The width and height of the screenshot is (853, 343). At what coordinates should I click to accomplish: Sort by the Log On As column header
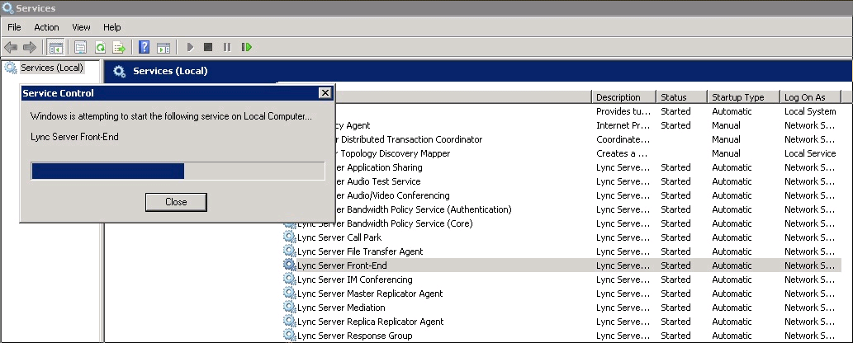[x=811, y=97]
